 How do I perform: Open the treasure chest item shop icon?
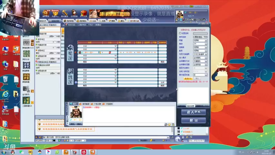point(46,13)
